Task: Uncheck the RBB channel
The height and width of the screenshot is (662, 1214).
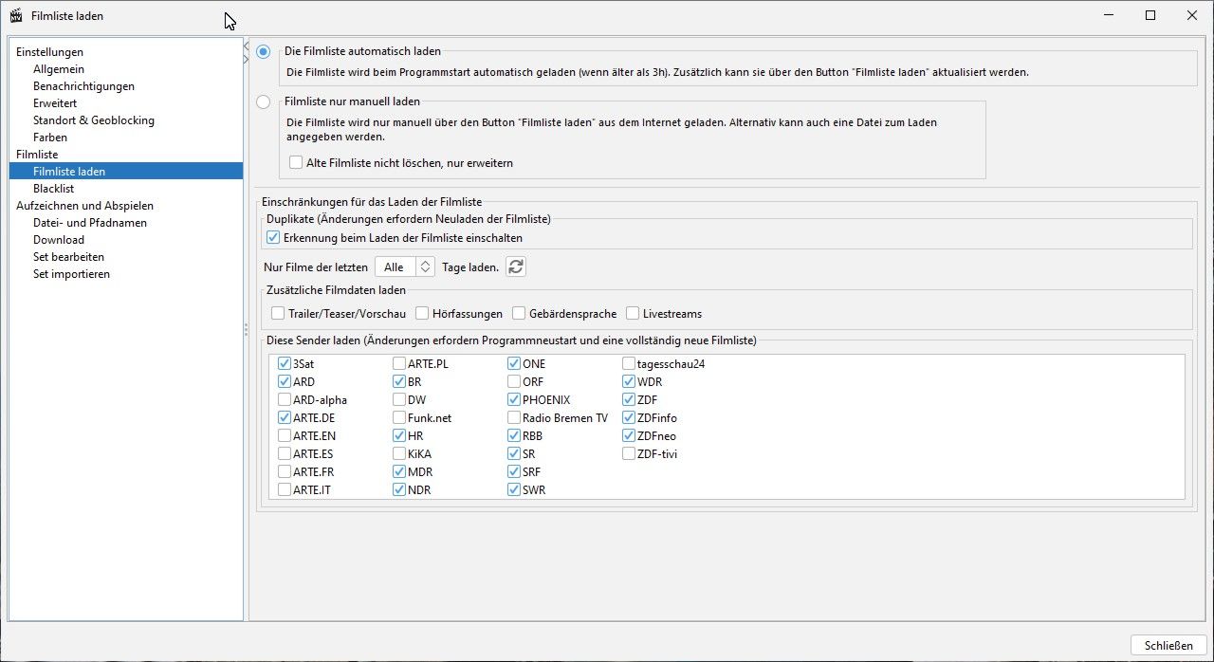Action: (x=514, y=435)
